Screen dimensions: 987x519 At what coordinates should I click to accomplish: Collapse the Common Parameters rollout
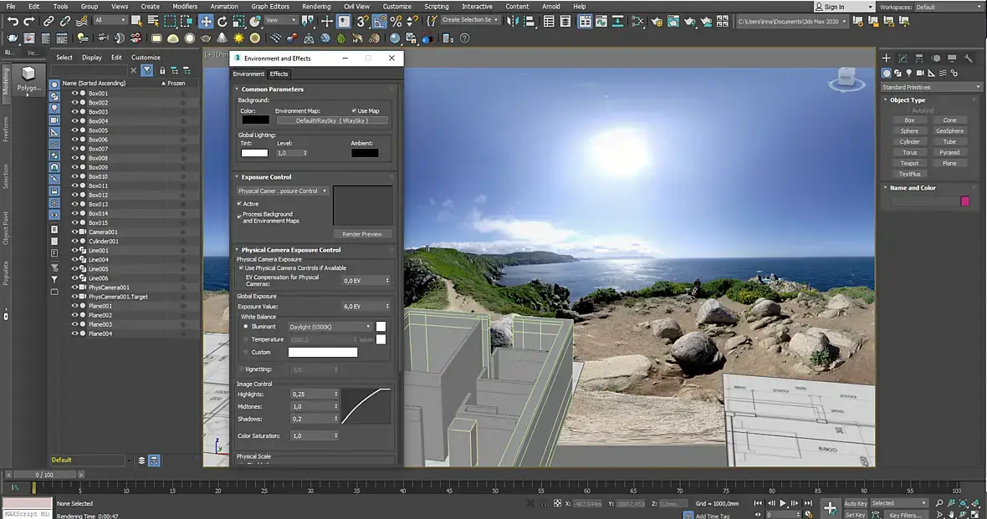[272, 89]
